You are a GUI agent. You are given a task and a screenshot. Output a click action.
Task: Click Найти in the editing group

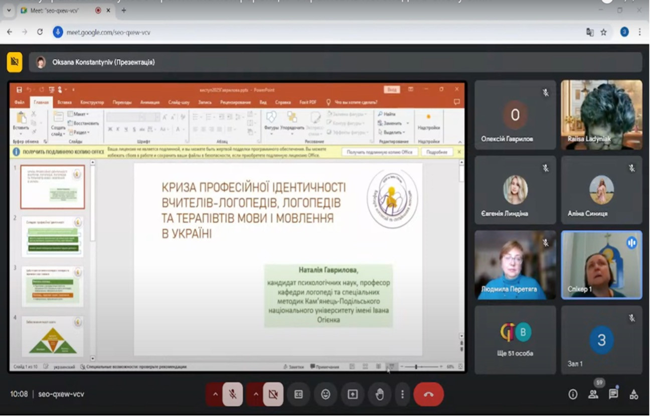pos(387,114)
